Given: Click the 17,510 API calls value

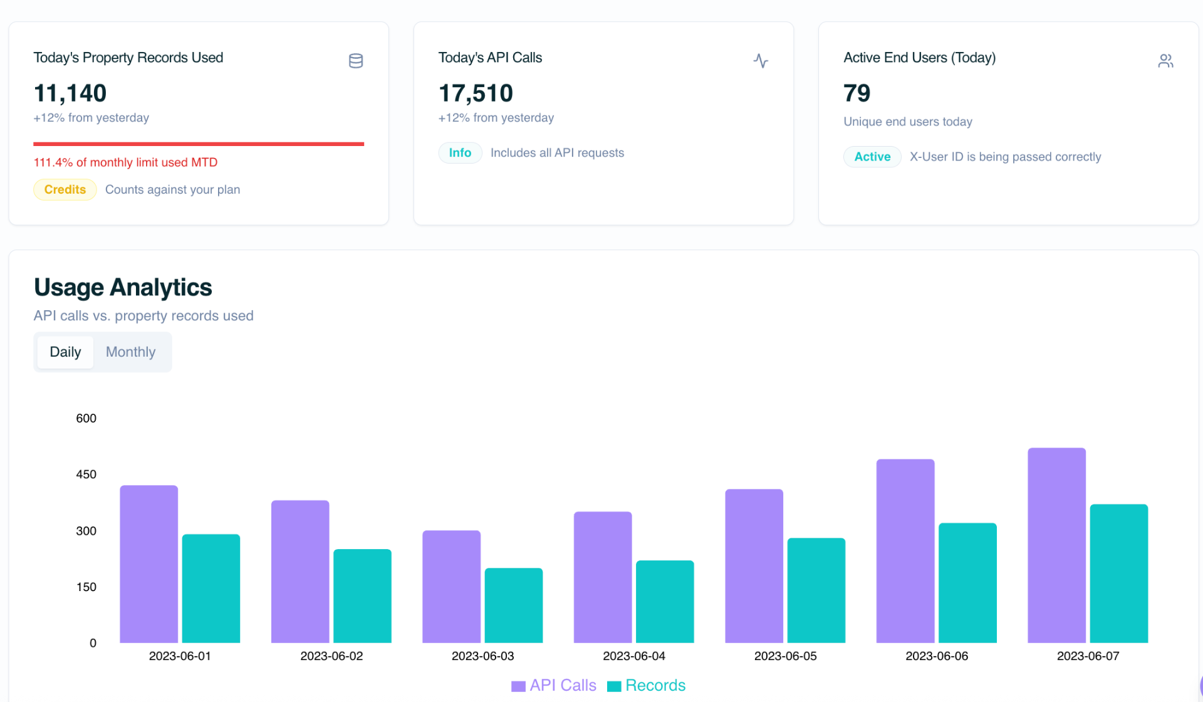Looking at the screenshot, I should point(476,93).
